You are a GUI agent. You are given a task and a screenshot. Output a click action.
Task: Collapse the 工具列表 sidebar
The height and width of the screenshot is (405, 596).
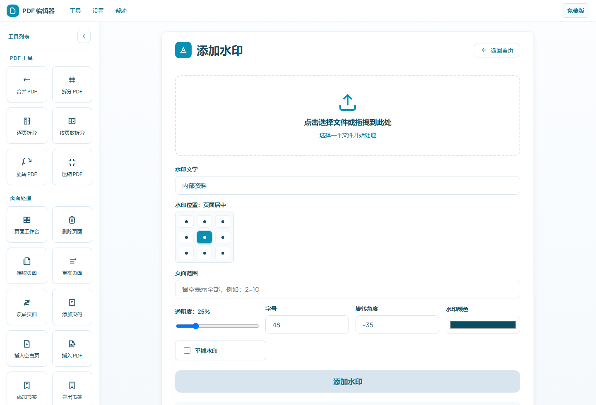coord(84,36)
